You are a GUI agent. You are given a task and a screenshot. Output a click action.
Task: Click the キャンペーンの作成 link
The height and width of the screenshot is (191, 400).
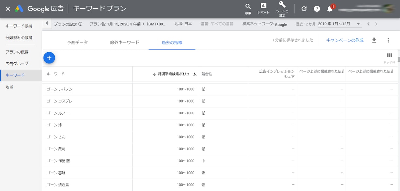(345, 40)
